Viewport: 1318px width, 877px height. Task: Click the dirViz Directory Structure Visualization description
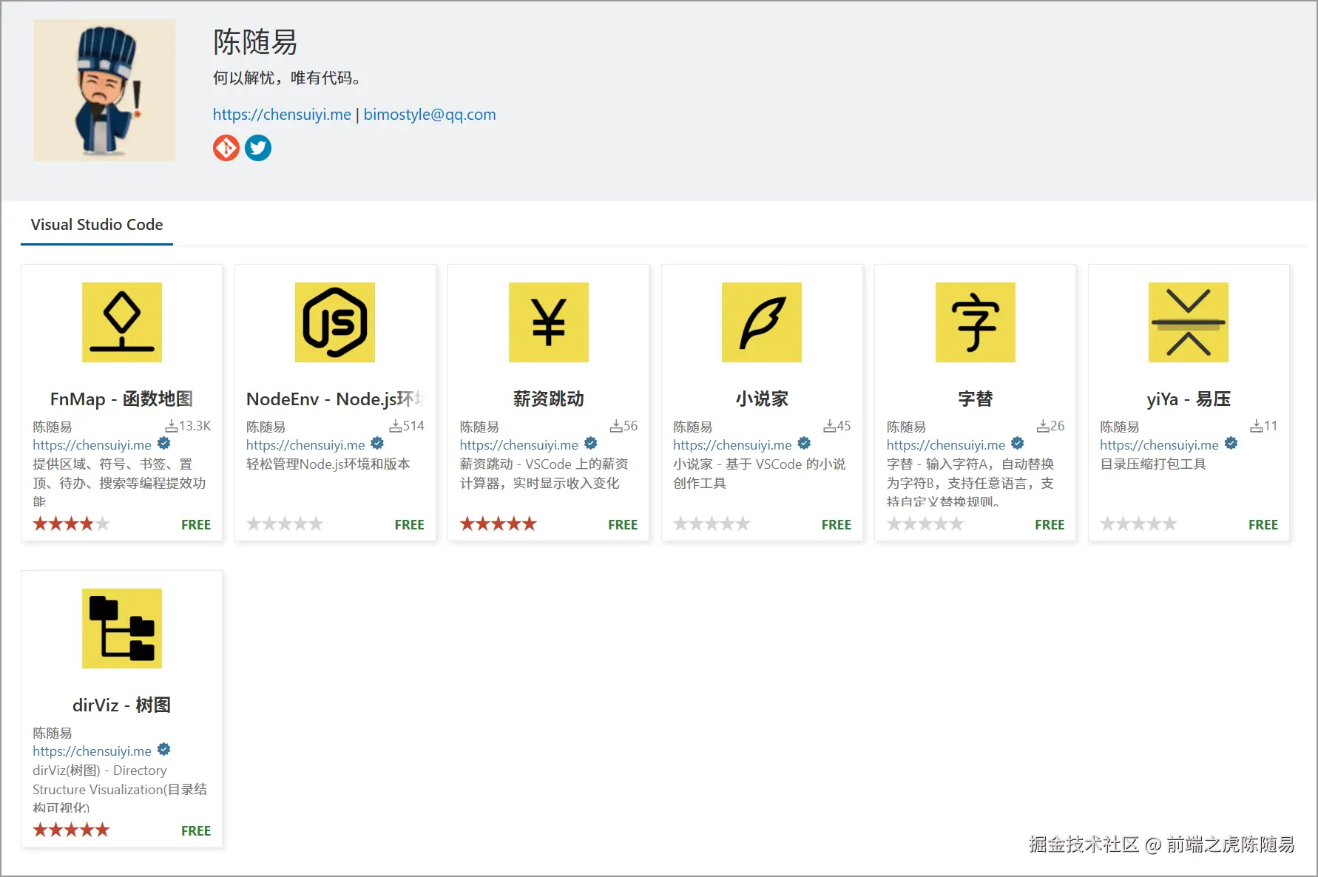click(x=120, y=789)
